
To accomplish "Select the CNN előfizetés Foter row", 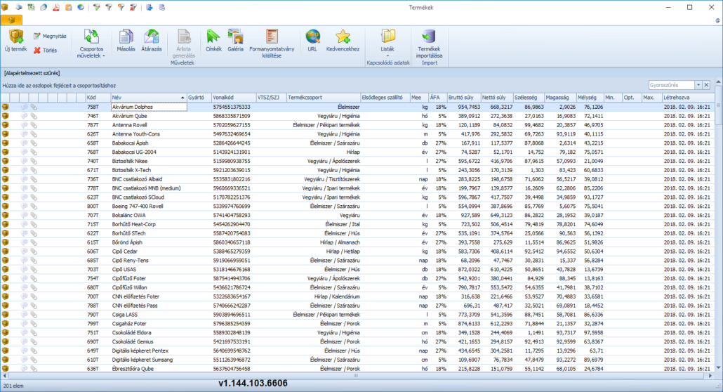I will [358, 296].
